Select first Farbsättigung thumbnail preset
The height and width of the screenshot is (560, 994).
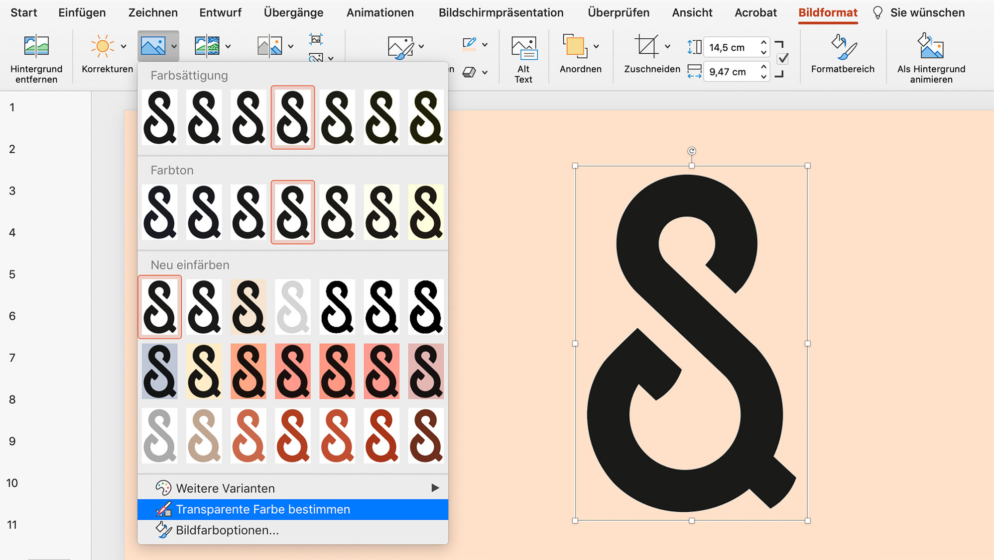pyautogui.click(x=160, y=117)
